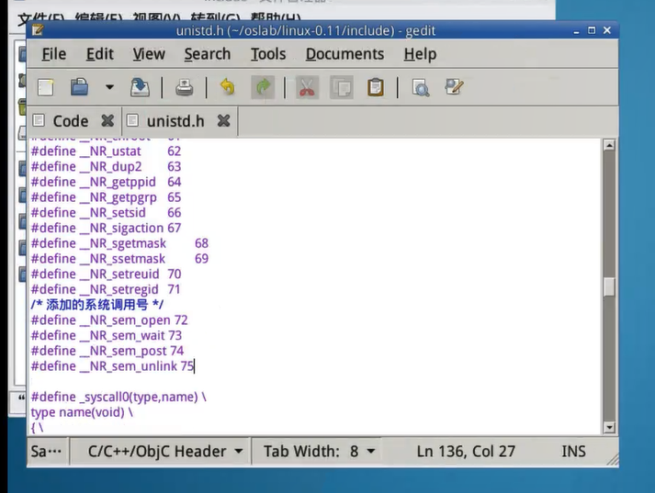
Task: Save the current file via toolbar icon
Action: coord(140,87)
